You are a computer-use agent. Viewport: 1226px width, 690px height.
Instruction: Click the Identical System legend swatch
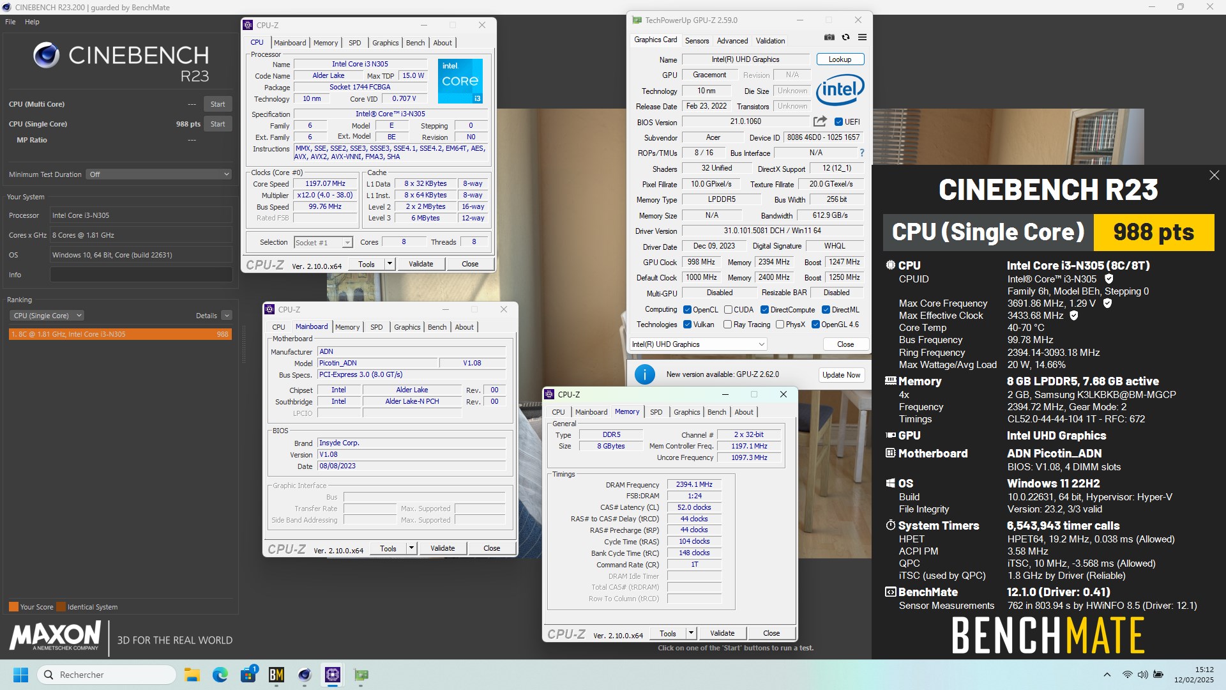pos(61,607)
